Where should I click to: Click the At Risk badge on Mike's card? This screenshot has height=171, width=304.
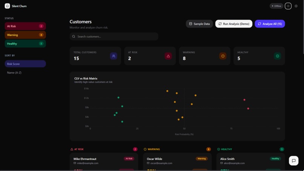click(129, 159)
